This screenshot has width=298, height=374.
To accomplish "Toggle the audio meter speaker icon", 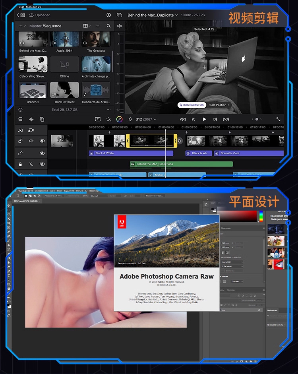I will [120, 26].
